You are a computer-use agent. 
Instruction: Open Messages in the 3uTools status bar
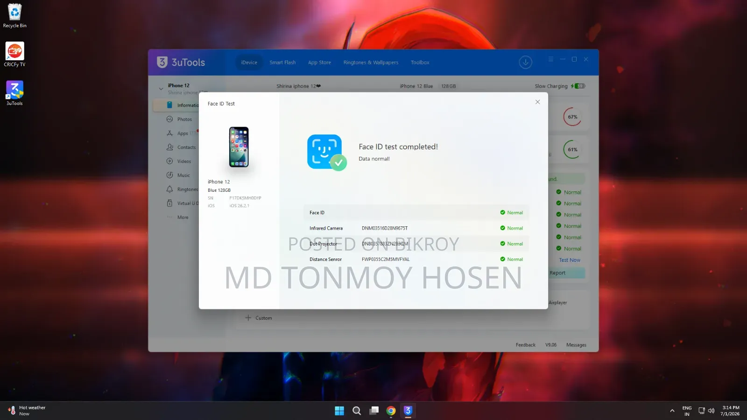(x=576, y=345)
